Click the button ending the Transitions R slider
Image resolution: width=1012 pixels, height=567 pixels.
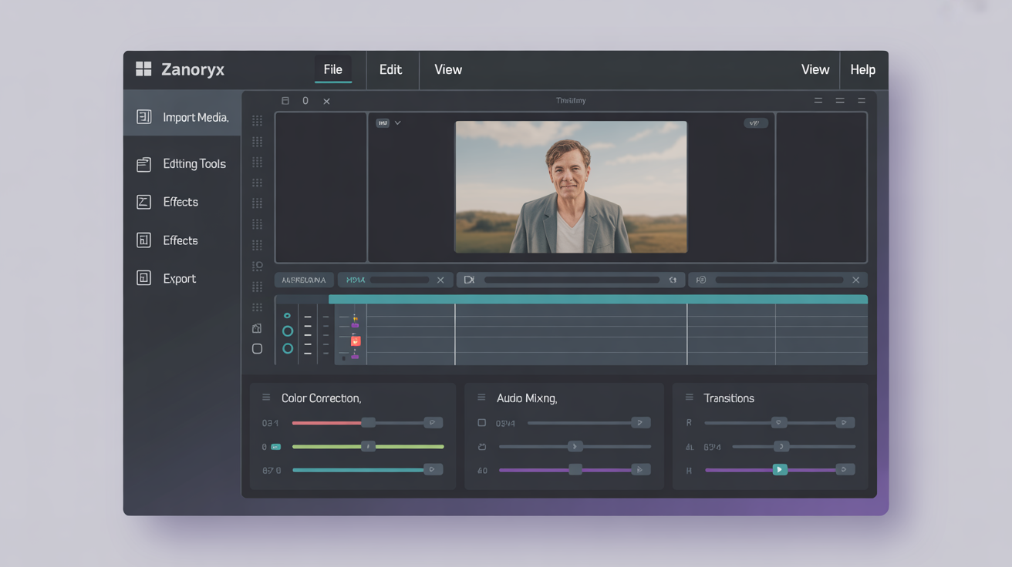point(845,422)
